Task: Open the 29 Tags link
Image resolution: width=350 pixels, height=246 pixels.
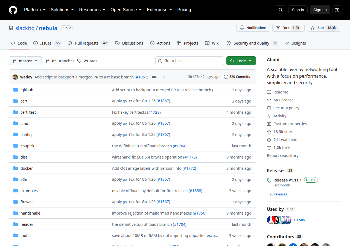Action: pos(87,61)
